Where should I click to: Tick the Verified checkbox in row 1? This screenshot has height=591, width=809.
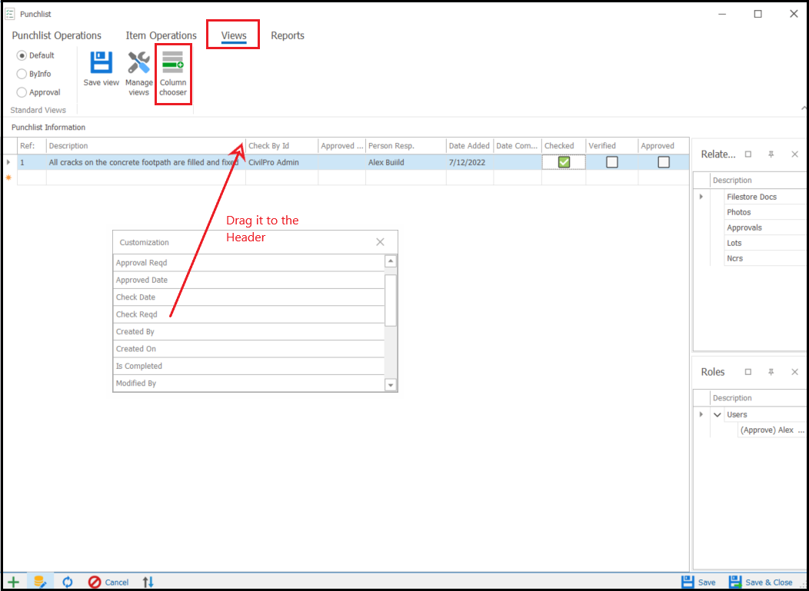pyautogui.click(x=612, y=162)
